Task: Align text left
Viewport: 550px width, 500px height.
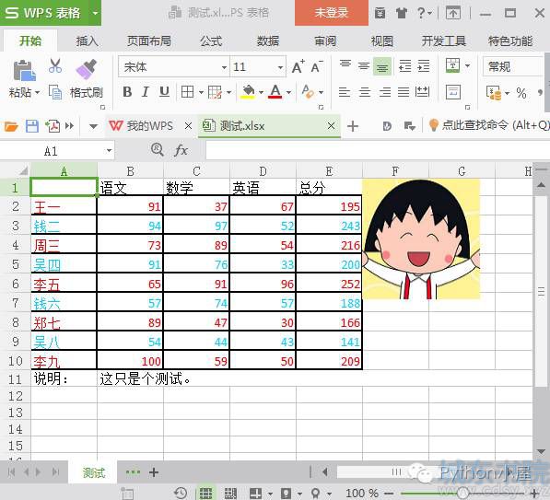Action: click(345, 92)
